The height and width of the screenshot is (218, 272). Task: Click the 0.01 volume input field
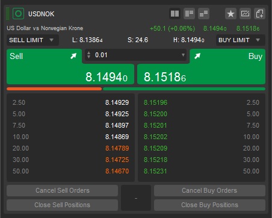[135, 55]
